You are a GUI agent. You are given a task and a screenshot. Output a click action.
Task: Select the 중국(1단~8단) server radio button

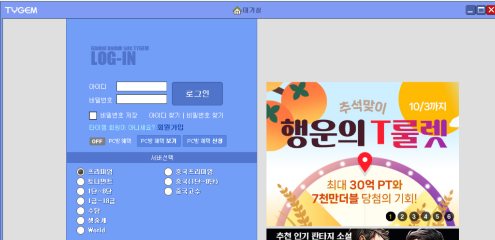[168, 182]
